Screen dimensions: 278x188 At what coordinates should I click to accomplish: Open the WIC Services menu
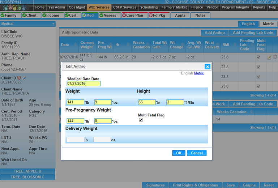[99, 7]
